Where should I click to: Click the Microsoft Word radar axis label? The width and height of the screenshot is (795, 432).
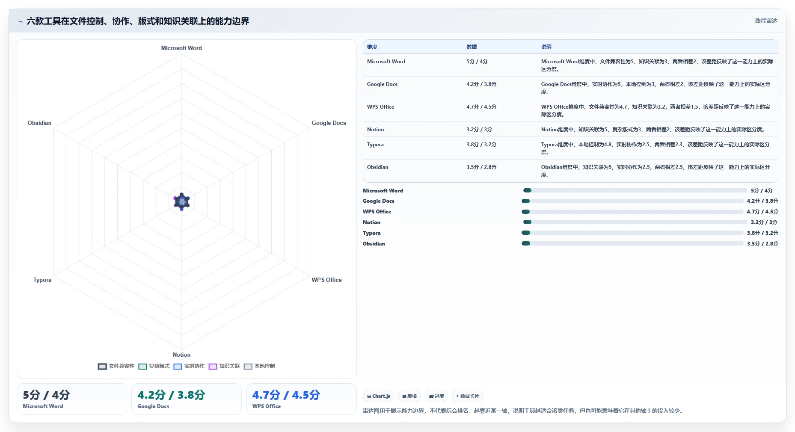(181, 48)
